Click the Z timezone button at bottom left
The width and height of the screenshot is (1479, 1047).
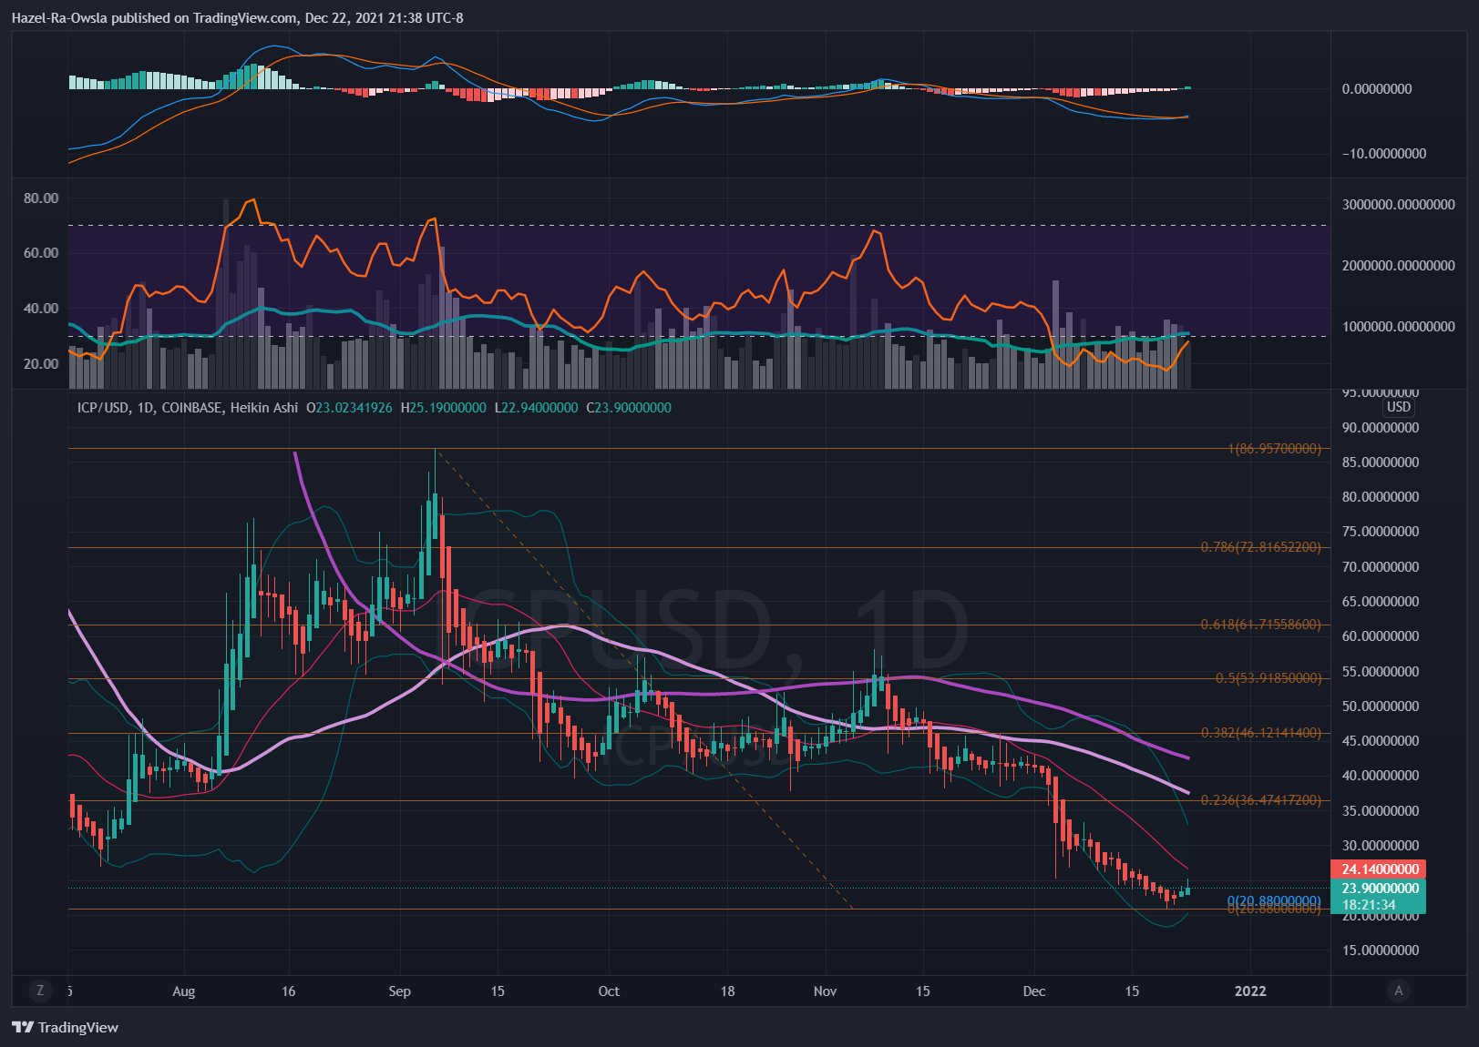pyautogui.click(x=39, y=991)
